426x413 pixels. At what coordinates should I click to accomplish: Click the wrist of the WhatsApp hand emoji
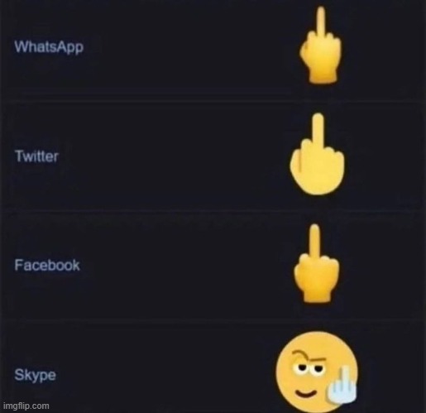pyautogui.click(x=323, y=74)
